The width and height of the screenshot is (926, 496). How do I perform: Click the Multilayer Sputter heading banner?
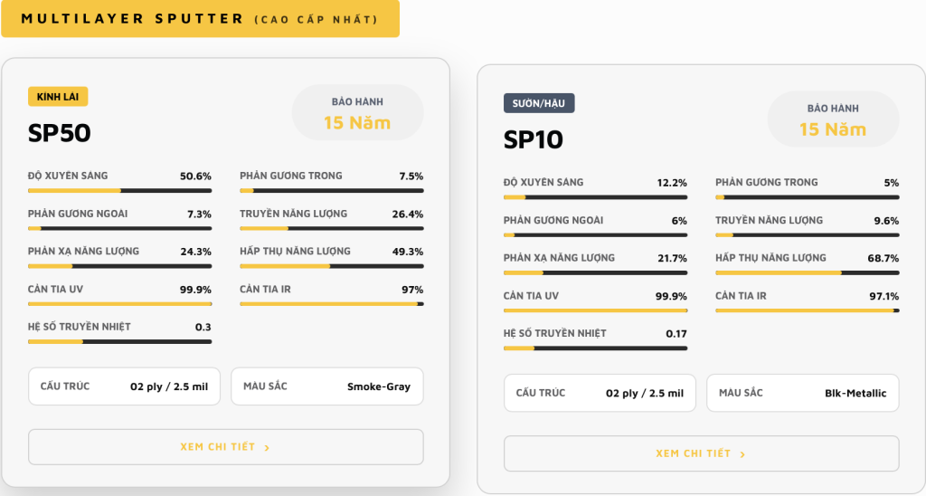click(200, 18)
